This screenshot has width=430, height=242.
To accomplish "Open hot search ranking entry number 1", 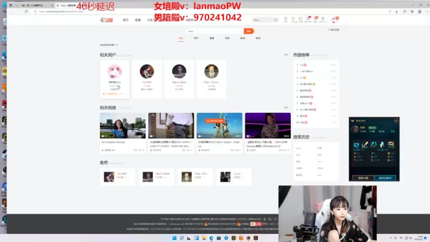I will pos(316,65).
